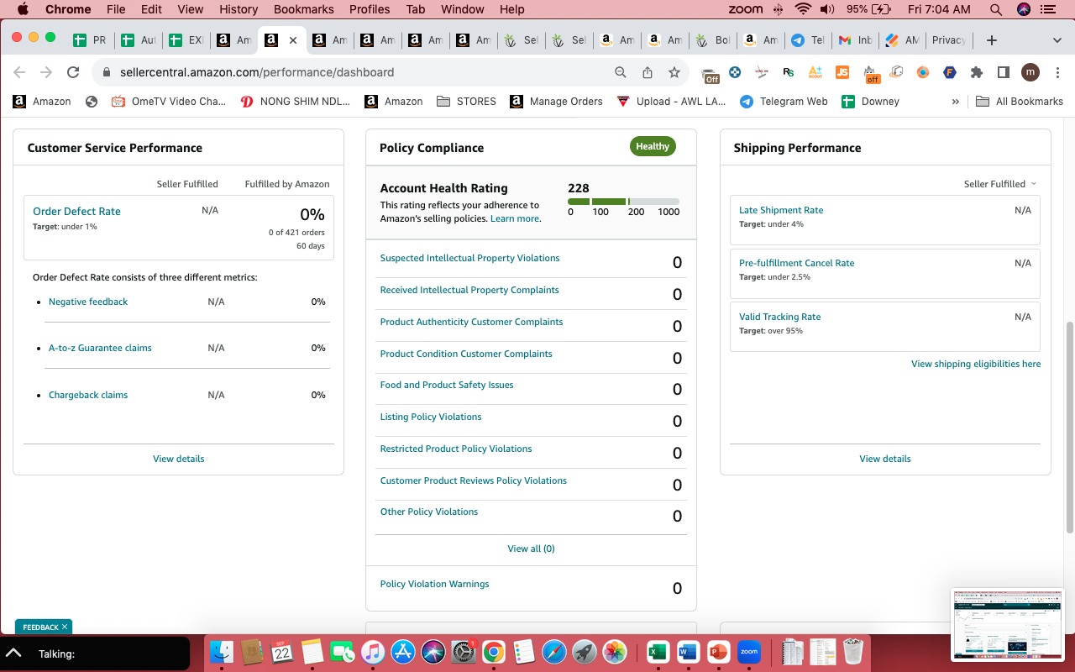Image resolution: width=1075 pixels, height=672 pixels.
Task: Close the FEEDBACK tab with x
Action: tap(65, 627)
